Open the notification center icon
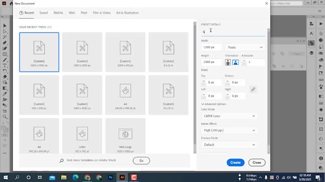This screenshot has height=182, width=325. click(x=318, y=177)
